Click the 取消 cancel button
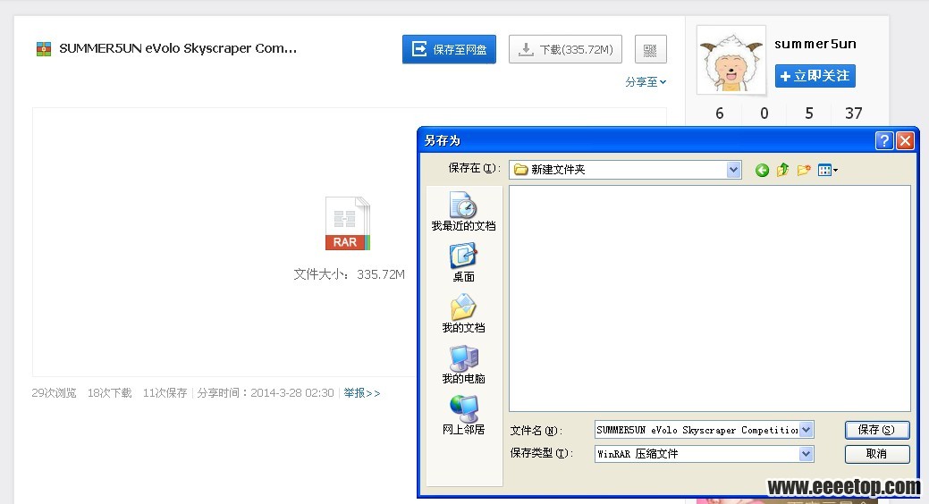929x504 pixels. coord(877,454)
